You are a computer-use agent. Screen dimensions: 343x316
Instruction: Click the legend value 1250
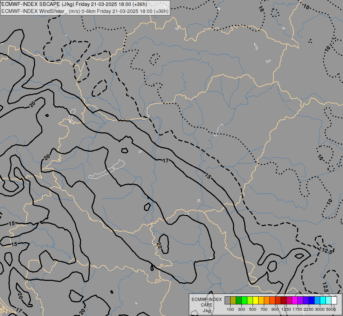286,309
